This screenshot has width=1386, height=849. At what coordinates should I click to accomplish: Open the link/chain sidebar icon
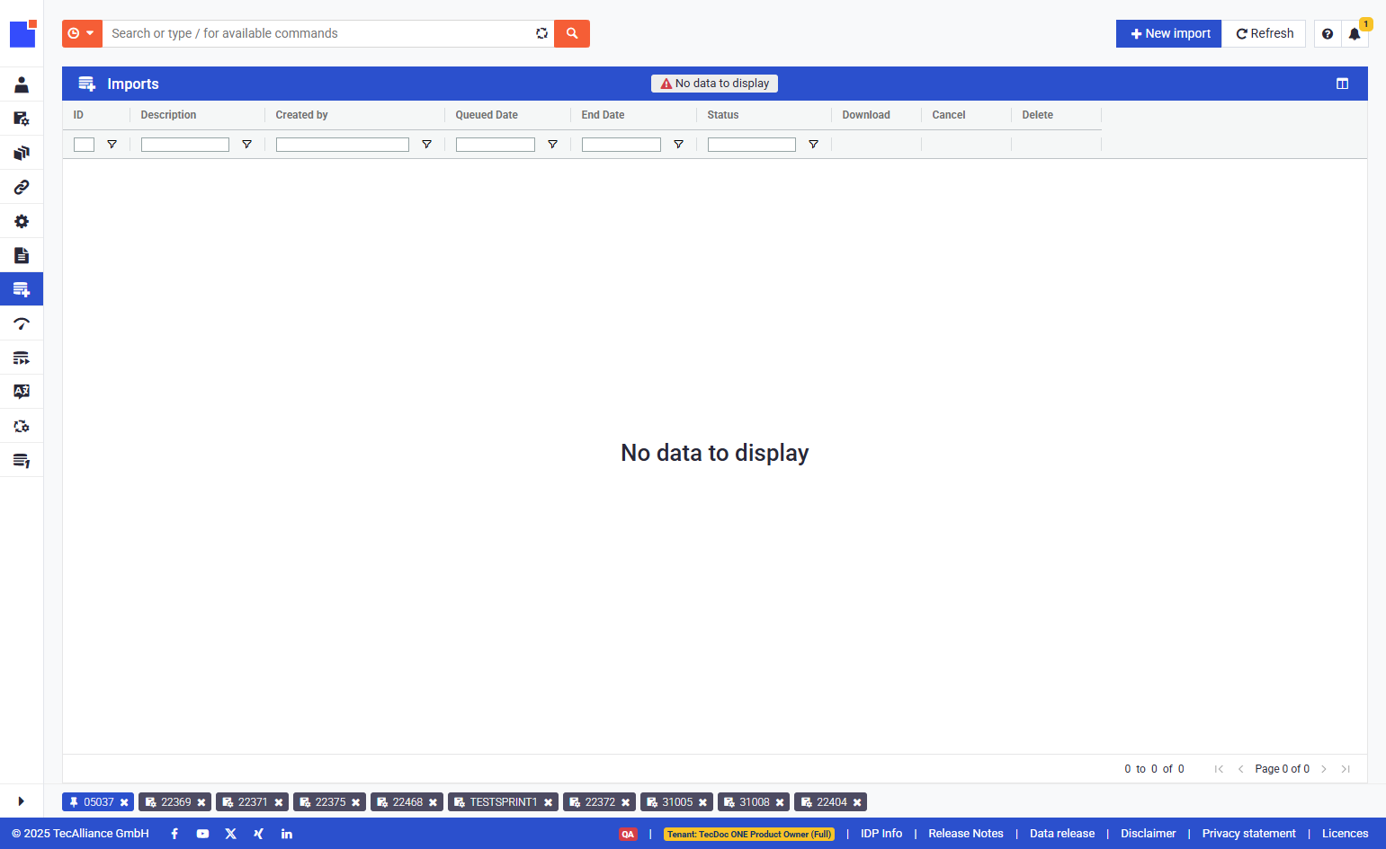(x=22, y=187)
